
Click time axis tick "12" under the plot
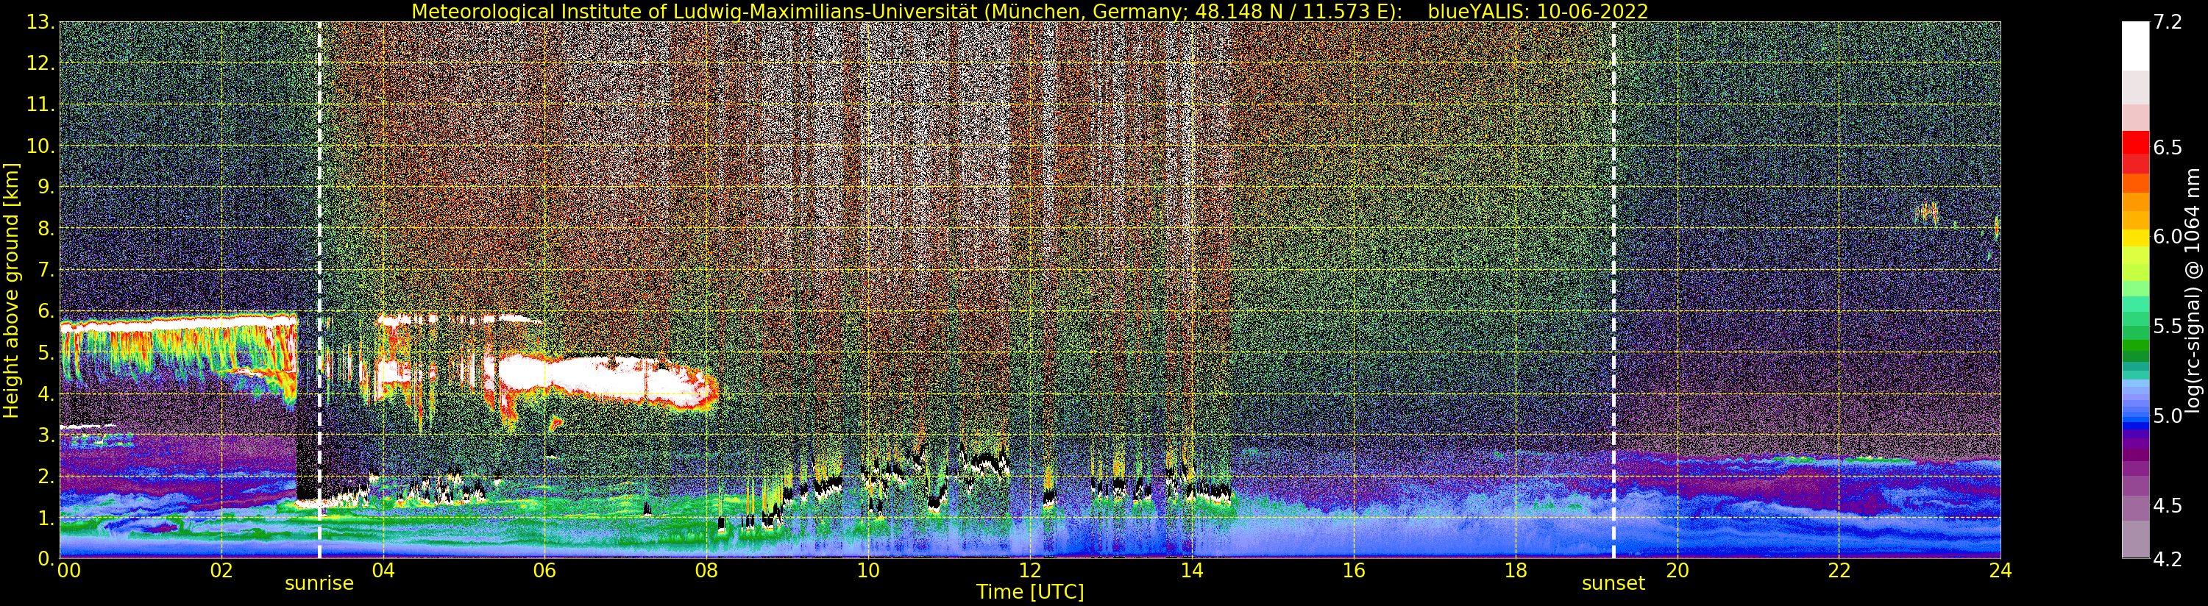tap(1029, 571)
